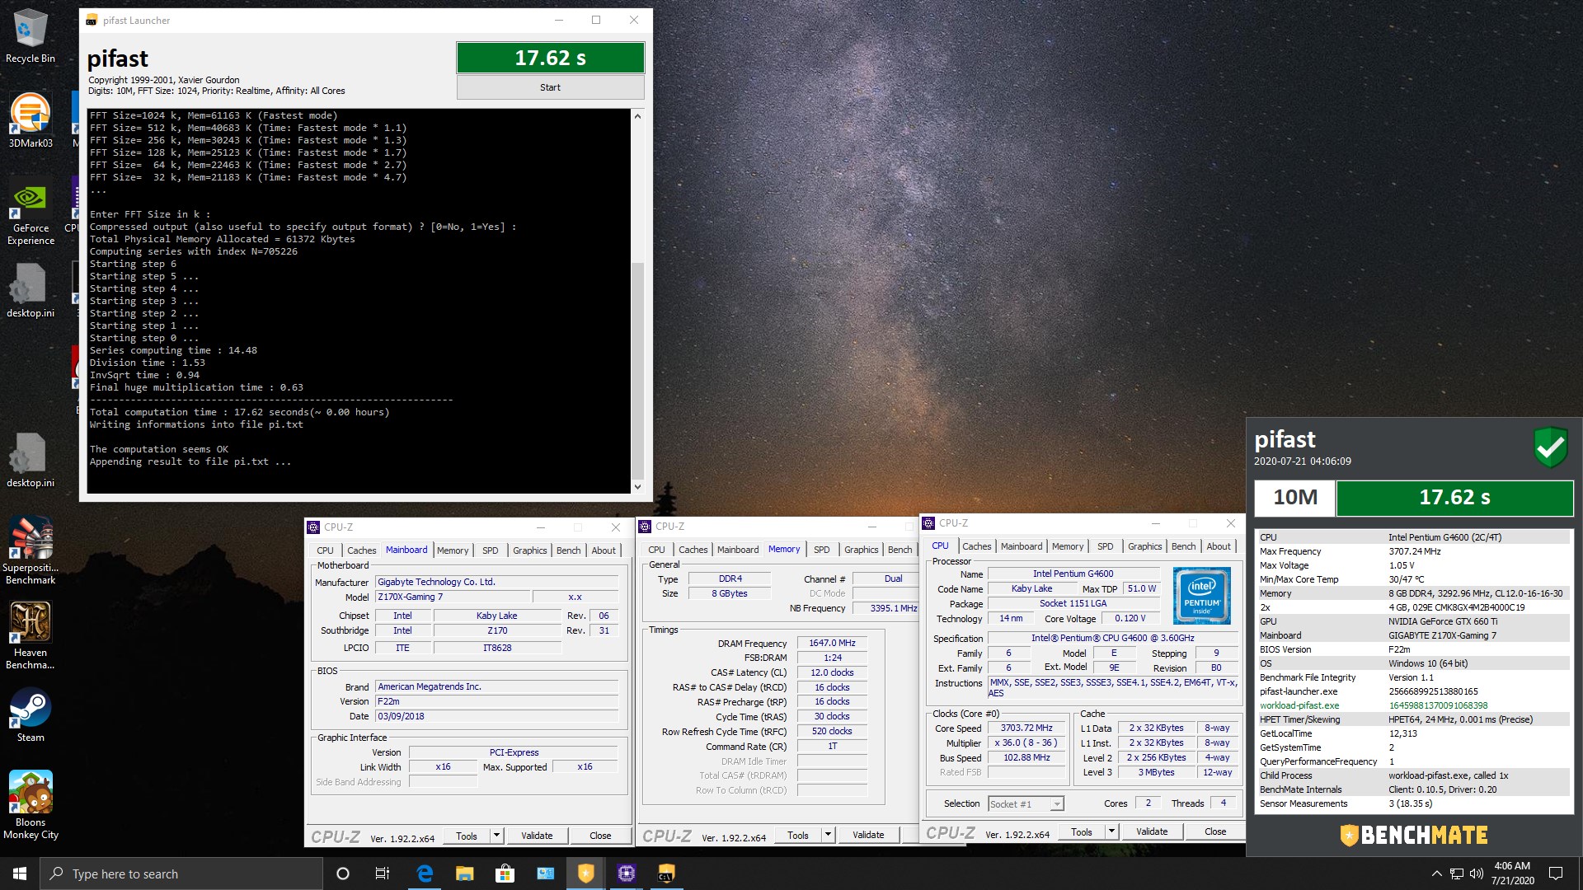Show hidden system tray icons
This screenshot has height=890, width=1583.
coord(1436,874)
